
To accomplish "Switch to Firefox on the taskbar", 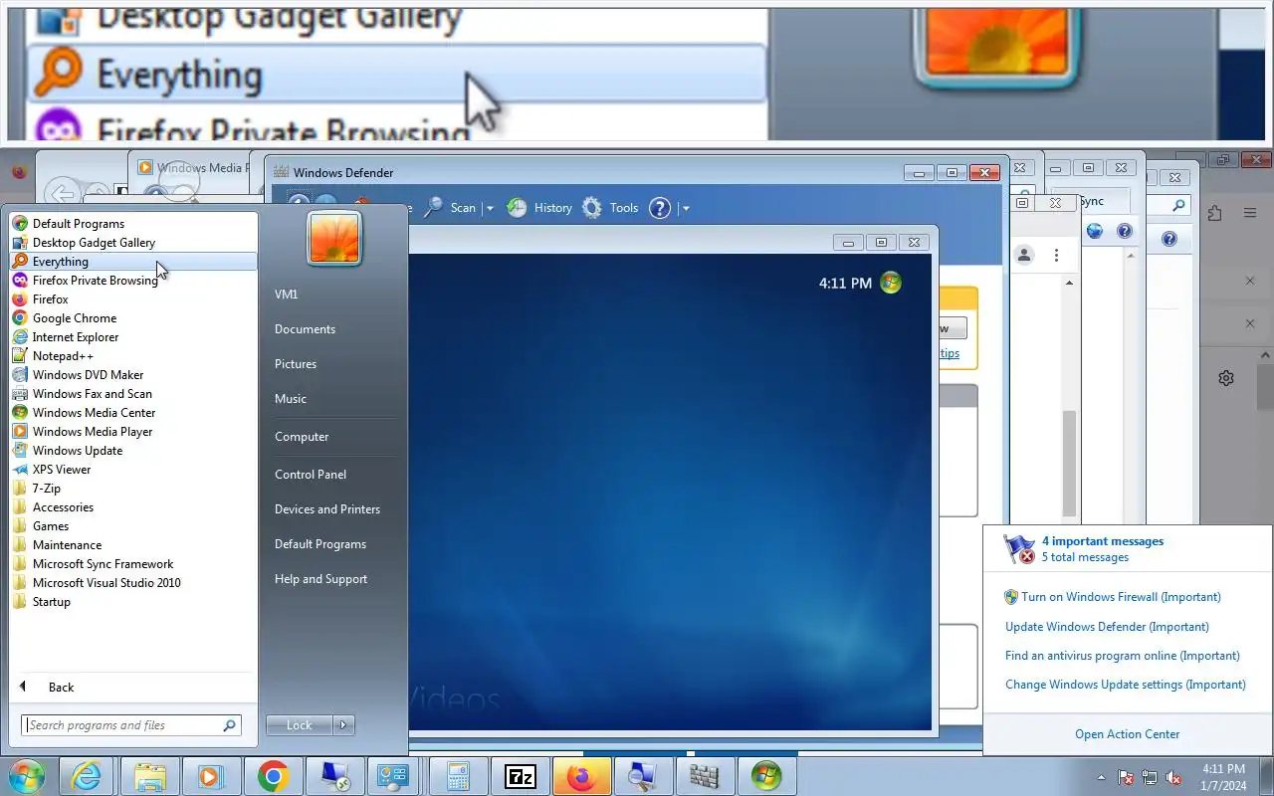I will [580, 776].
